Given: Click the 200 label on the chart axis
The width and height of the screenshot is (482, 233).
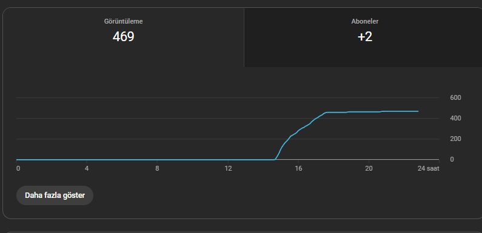Looking at the screenshot, I should coord(455,139).
